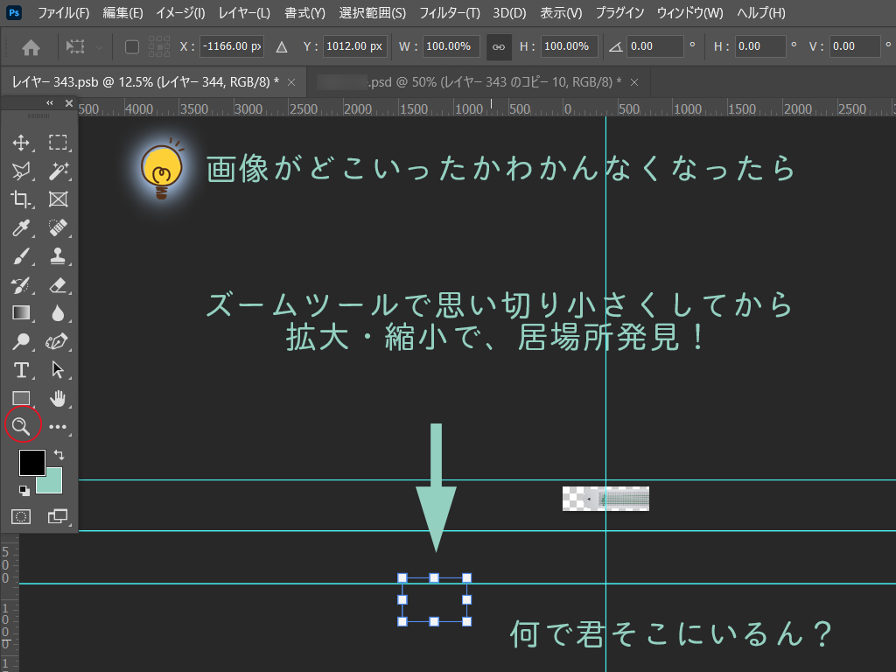Screen dimensions: 896x672
Task: Select the Clone Stamp tool
Action: [59, 256]
